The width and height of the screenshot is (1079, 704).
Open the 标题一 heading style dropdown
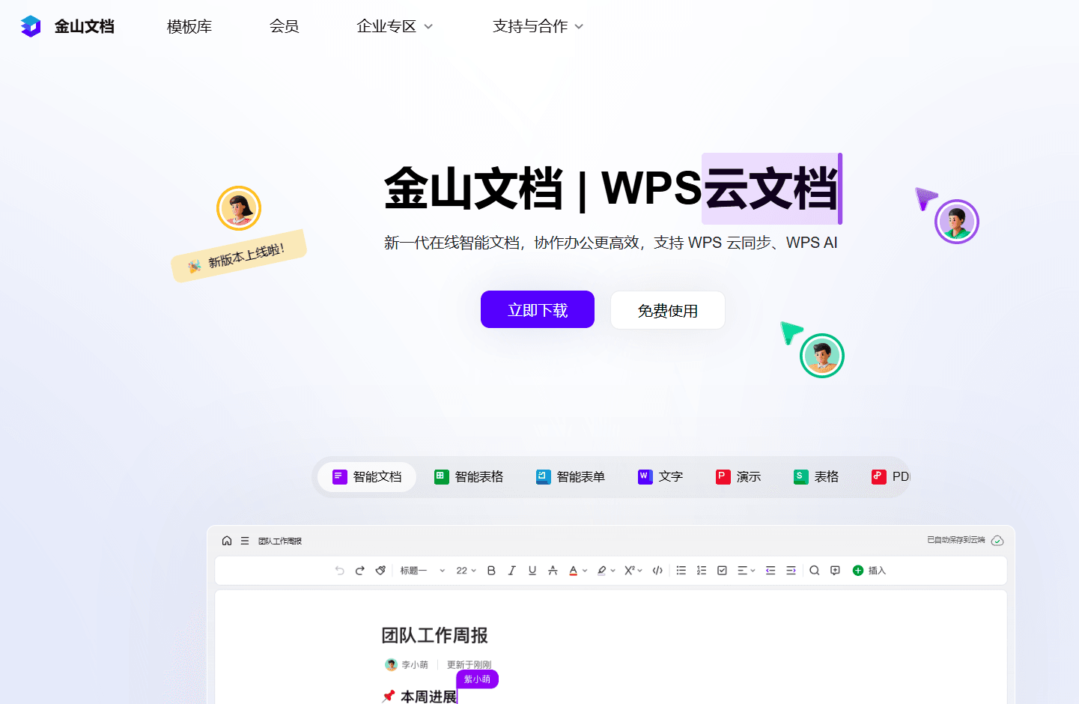(x=422, y=571)
